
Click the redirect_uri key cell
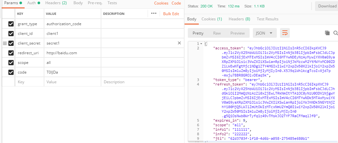[29, 53]
